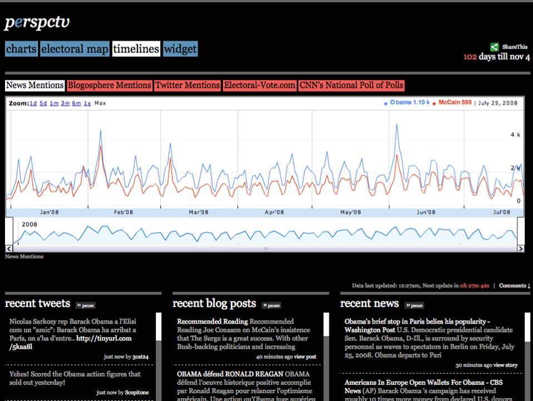Open OBAMA défend RONALD REAGAN headline
The height and width of the screenshot is (401, 533).
click(230, 374)
